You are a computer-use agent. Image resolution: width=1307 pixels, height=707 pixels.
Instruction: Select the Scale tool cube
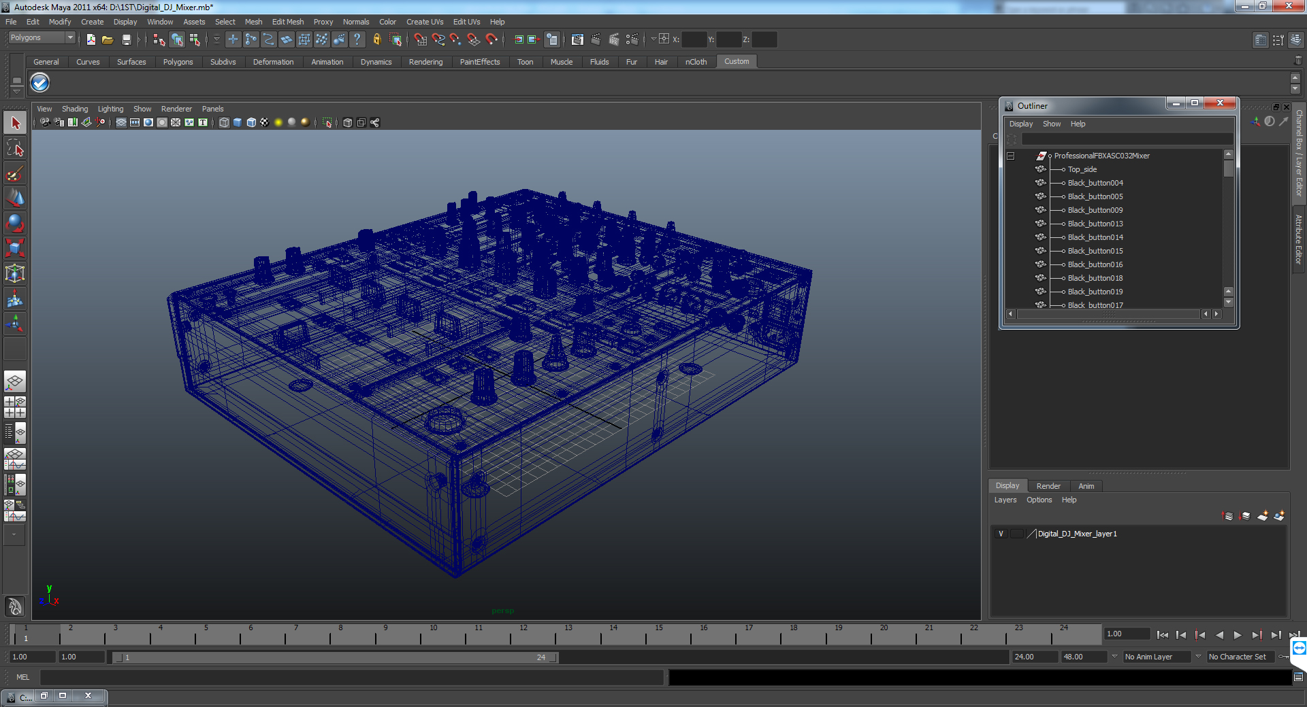click(15, 248)
